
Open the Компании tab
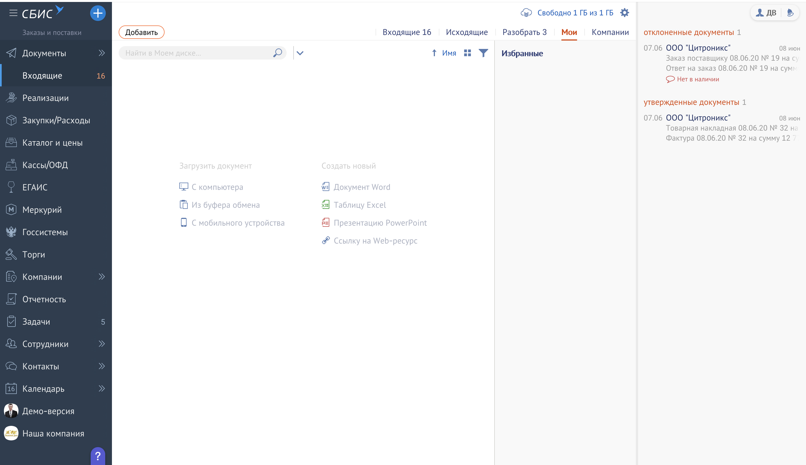tap(610, 32)
